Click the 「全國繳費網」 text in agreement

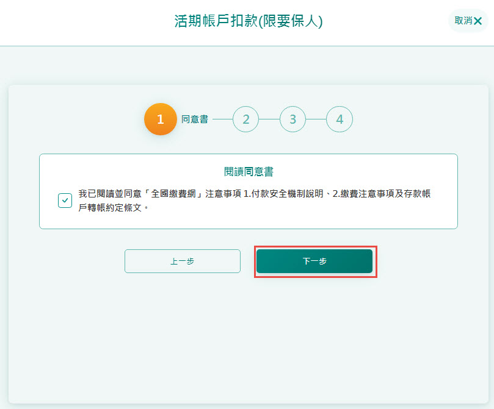point(173,194)
